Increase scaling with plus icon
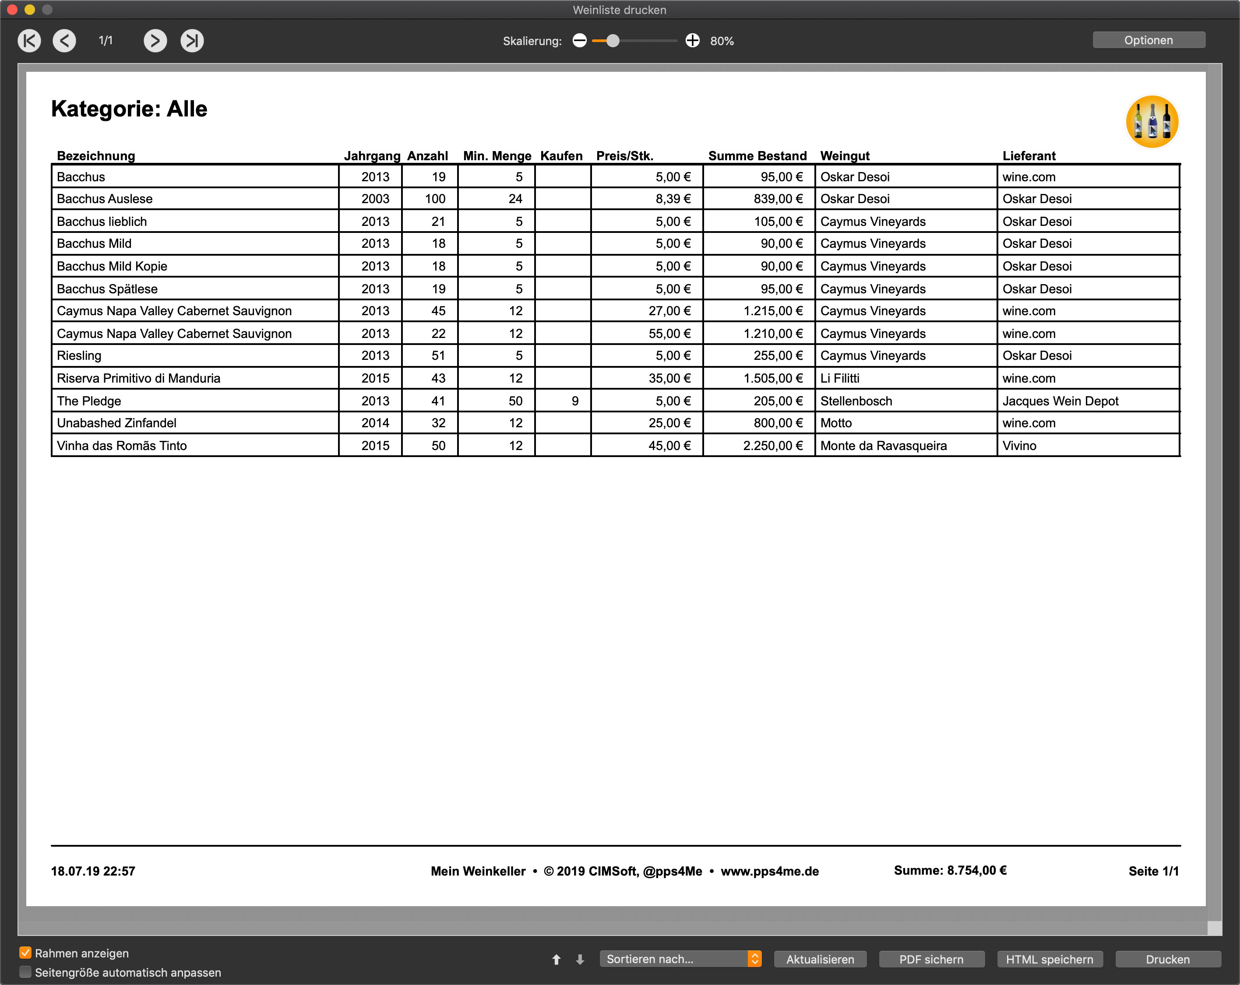Image resolution: width=1240 pixels, height=985 pixels. (693, 41)
